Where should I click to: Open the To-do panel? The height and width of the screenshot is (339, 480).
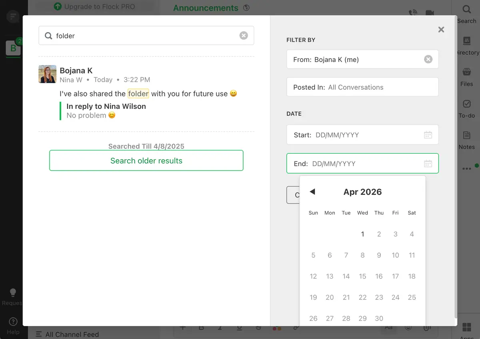pos(466,108)
